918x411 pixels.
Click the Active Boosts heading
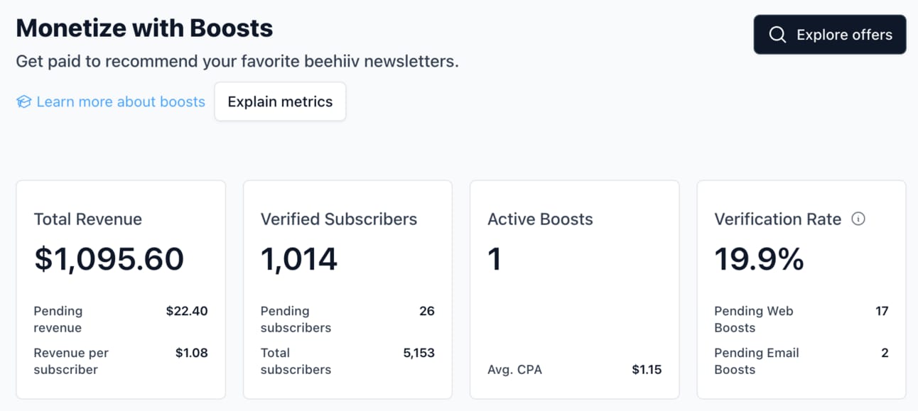(x=540, y=219)
